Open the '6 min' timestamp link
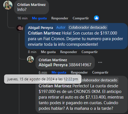Screen dimensions: 128x114 43,72
